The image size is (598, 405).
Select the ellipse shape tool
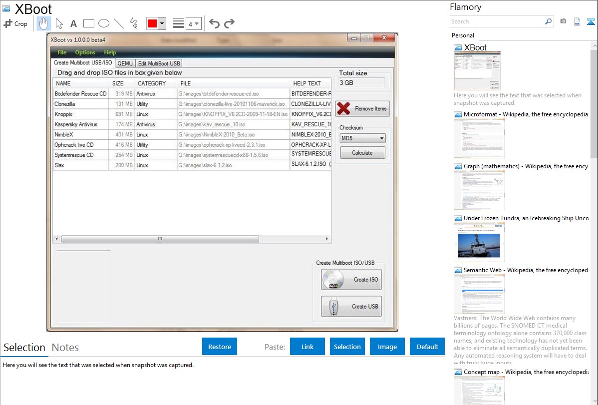(x=104, y=23)
